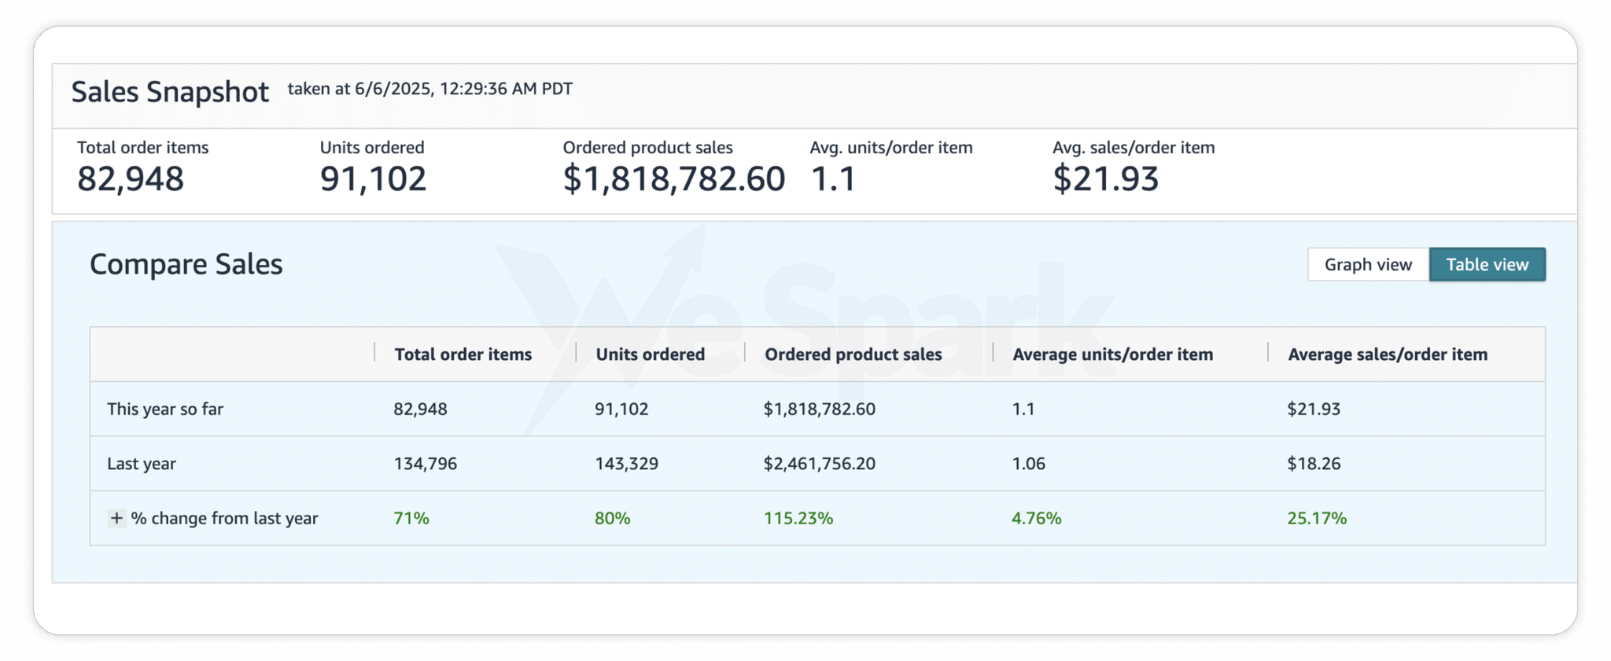Click the 4.76% average units change value
The width and height of the screenshot is (1611, 661).
[1037, 519]
